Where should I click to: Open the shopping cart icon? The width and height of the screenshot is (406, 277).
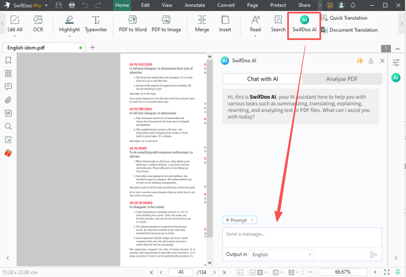tap(329, 5)
